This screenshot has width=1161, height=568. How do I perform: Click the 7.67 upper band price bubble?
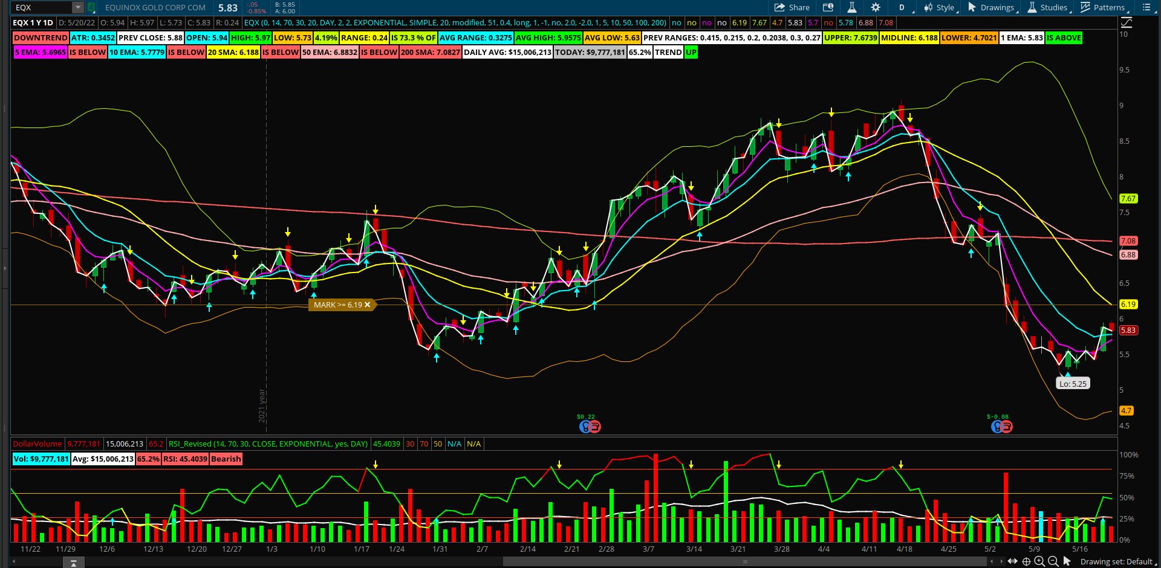1128,198
